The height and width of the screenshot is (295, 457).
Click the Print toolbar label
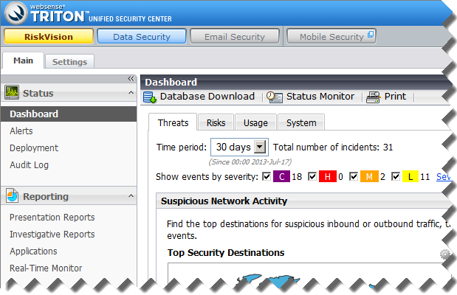(395, 97)
